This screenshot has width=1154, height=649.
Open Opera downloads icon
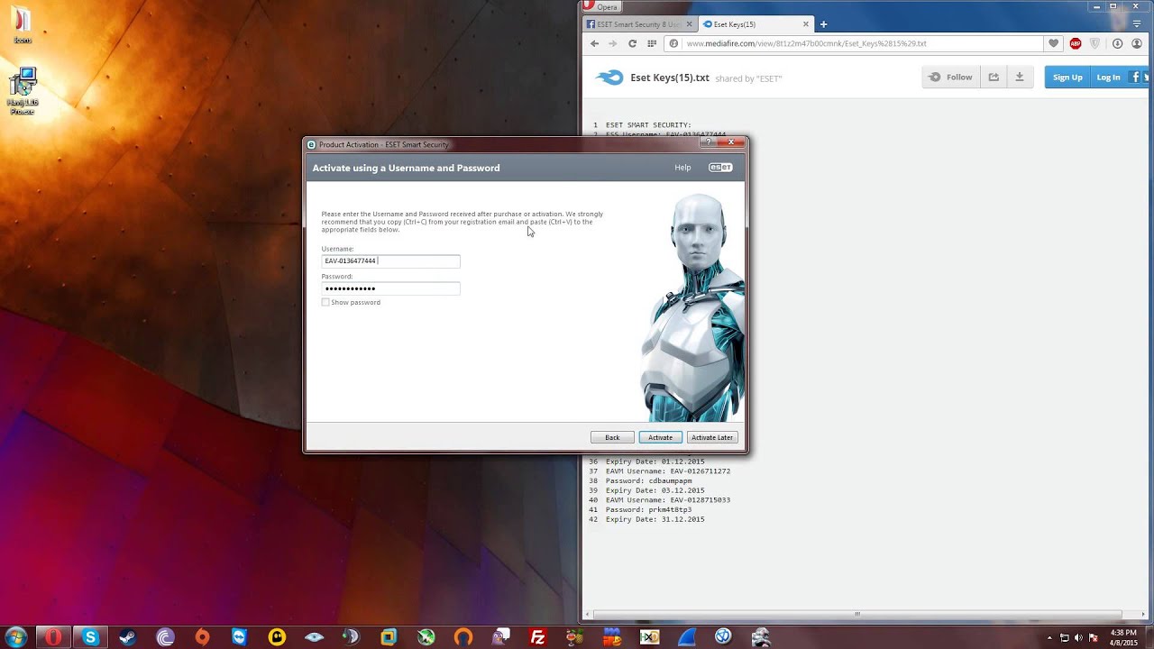1117,43
